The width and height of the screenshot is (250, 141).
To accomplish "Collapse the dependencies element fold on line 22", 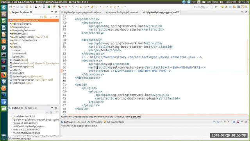I will pos(67,19).
